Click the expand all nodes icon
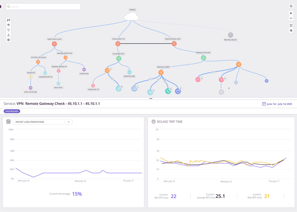The image size is (297, 212). pos(291,26)
